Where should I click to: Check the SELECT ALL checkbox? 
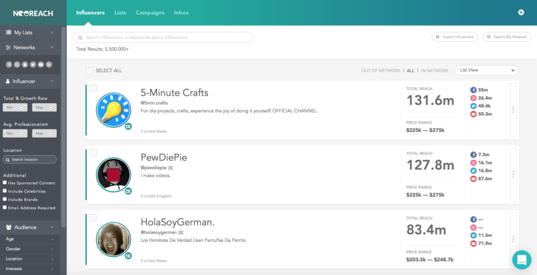coord(90,71)
